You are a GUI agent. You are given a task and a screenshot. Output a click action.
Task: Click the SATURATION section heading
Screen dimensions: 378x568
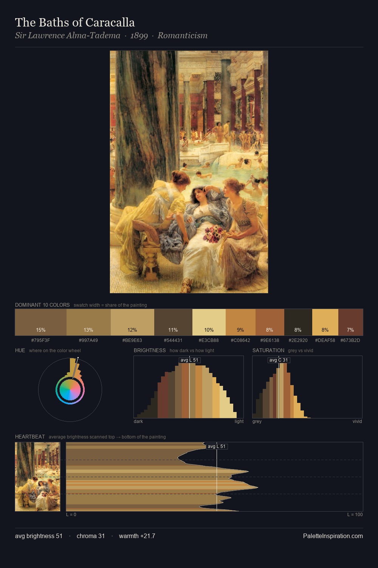point(268,350)
